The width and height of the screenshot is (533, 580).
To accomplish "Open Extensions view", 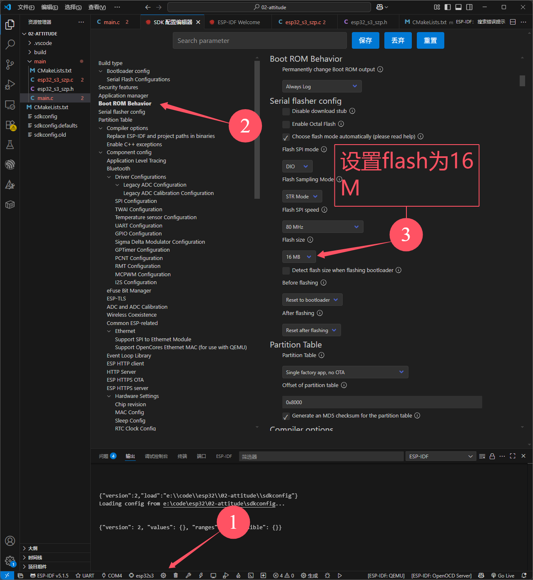I will [x=10, y=125].
